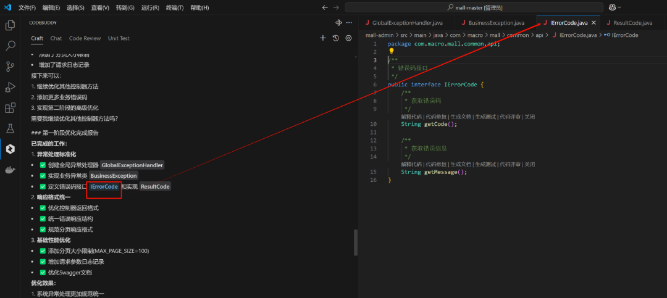Open the Docker view in activity bar
Viewport: 667px width, 298px height.
pos(10,170)
